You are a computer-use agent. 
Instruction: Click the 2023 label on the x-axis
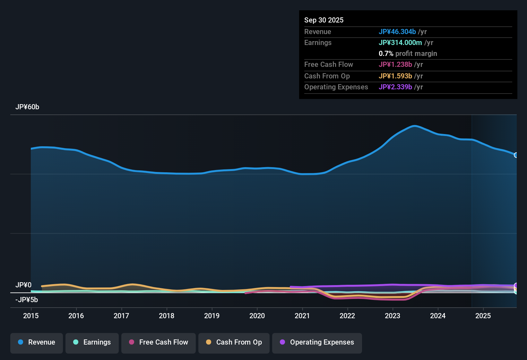coord(393,316)
